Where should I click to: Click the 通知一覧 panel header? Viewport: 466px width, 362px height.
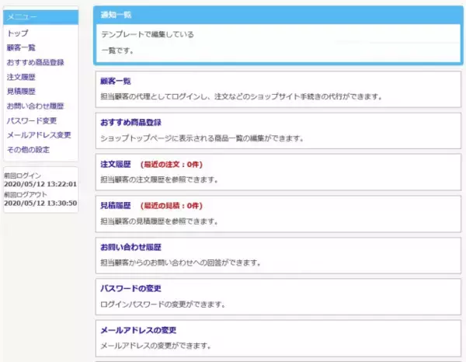[116, 15]
